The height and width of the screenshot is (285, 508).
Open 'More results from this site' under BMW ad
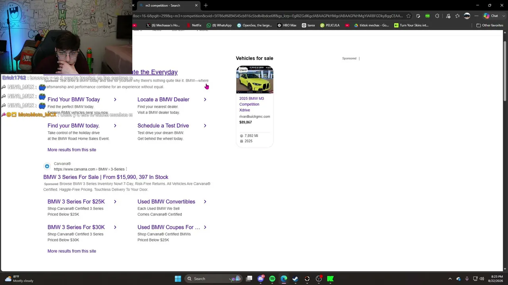72,150
